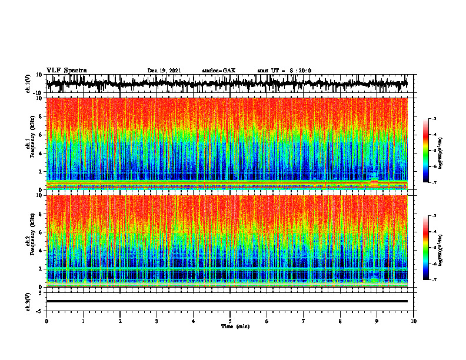Select the date text "Dec. 19, 2021"

coord(164,71)
